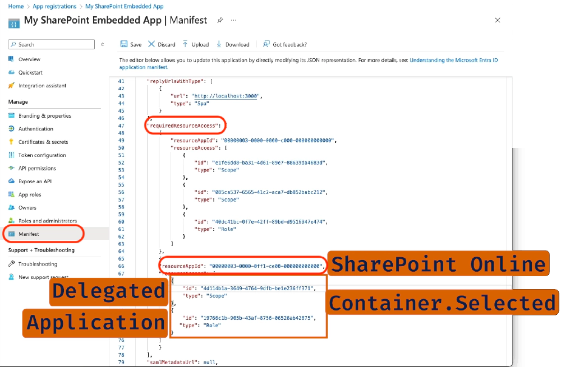Click the Certificates & secrets key icon
561x367 pixels.
(x=11, y=142)
